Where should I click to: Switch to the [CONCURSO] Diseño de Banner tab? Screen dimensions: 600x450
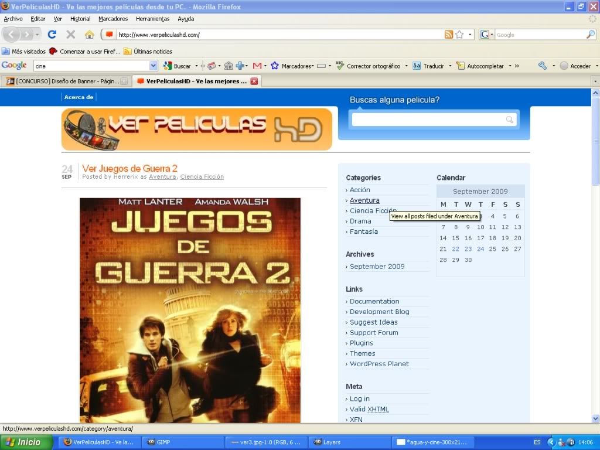click(x=67, y=81)
